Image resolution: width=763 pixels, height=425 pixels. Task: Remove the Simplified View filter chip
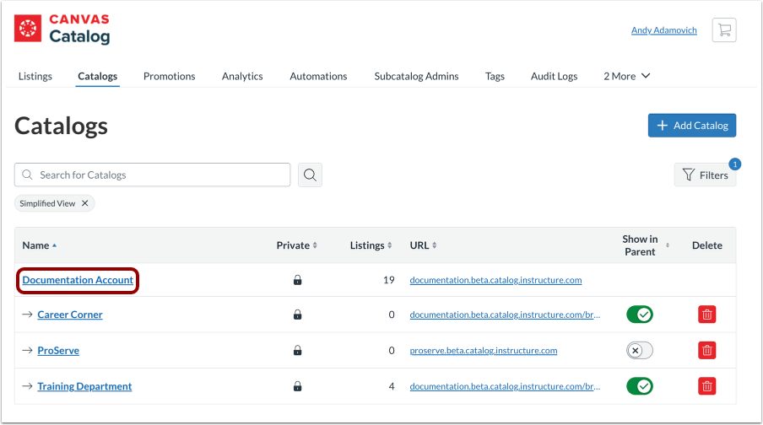point(84,203)
